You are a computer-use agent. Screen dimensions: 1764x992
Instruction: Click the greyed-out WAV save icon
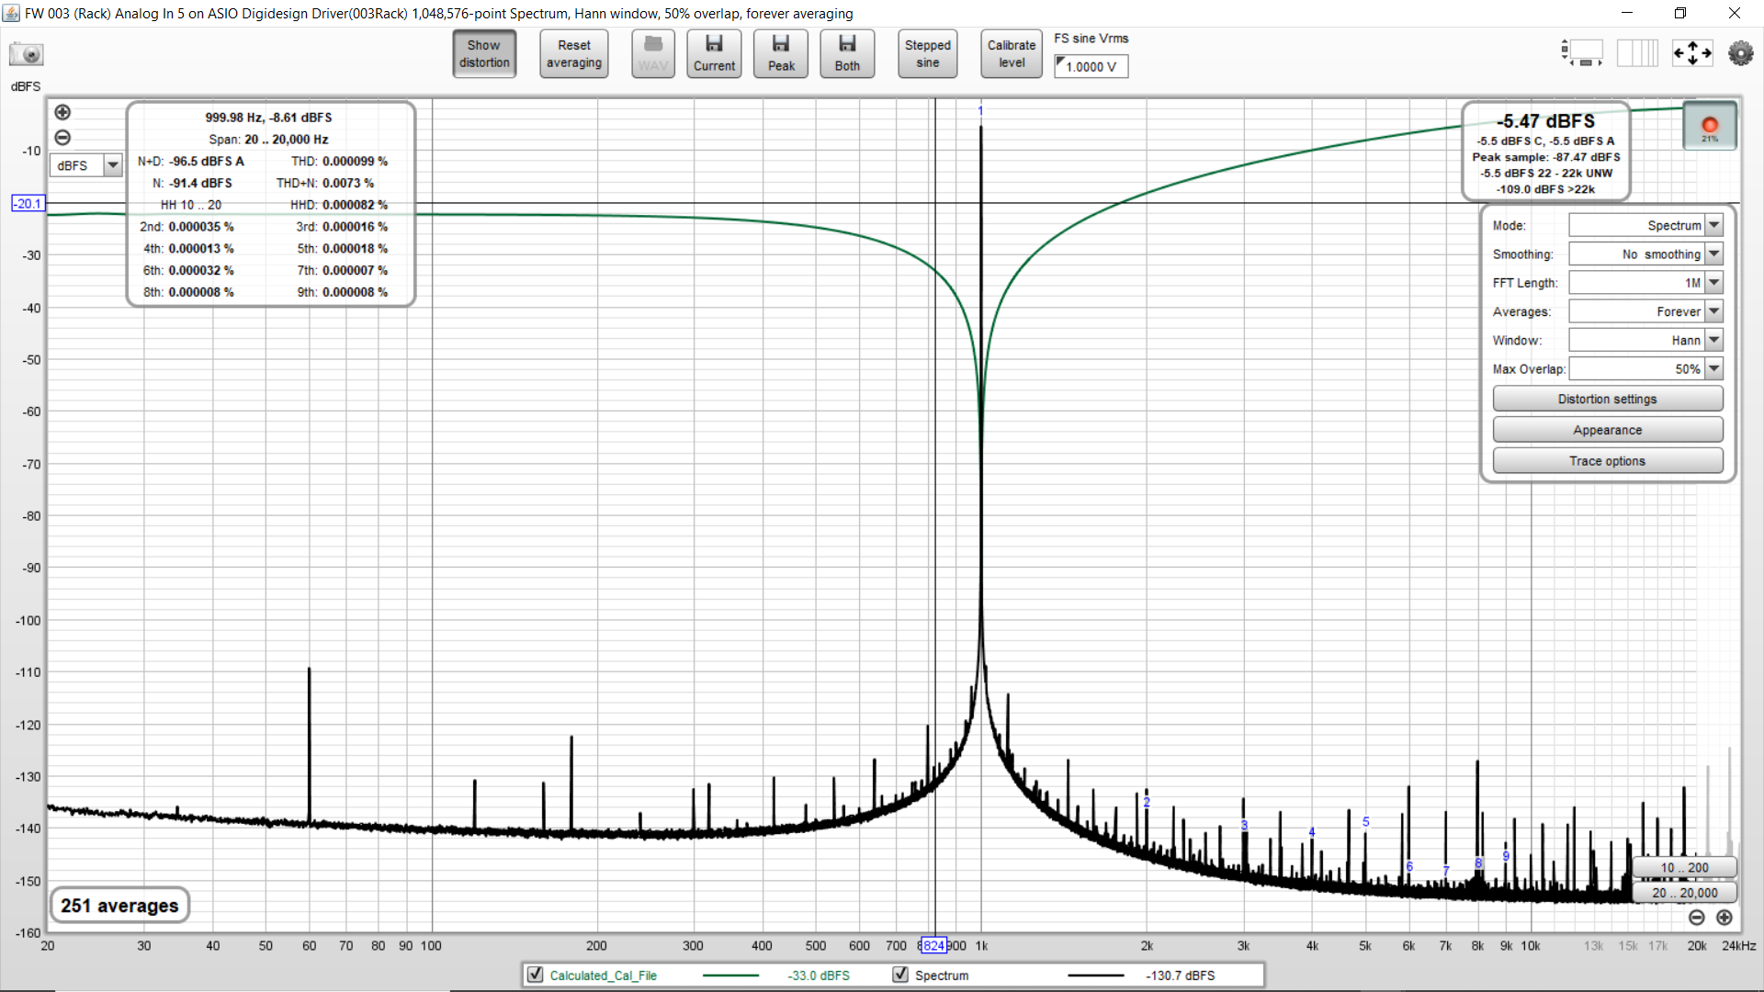pyautogui.click(x=653, y=54)
